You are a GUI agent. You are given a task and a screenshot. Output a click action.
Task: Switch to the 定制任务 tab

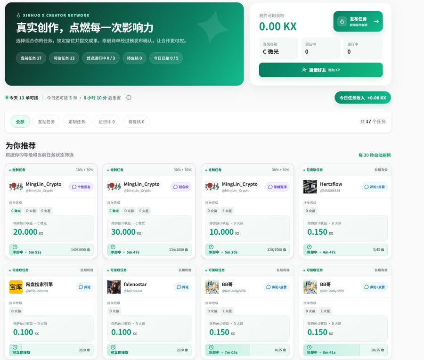tap(77, 122)
